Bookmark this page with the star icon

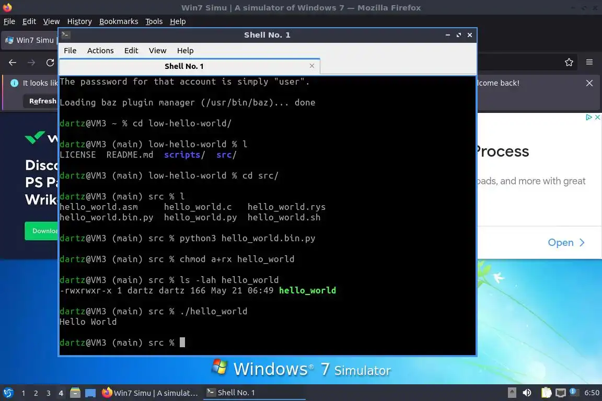tap(569, 62)
